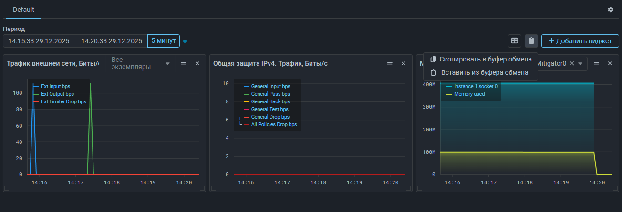
Task: Click the period date range field
Action: tap(75, 41)
